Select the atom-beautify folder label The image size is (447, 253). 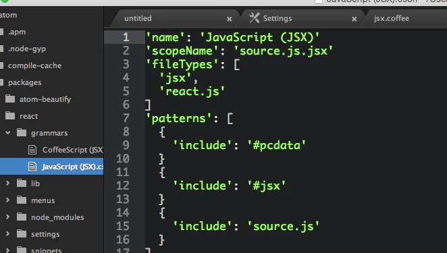click(45, 99)
